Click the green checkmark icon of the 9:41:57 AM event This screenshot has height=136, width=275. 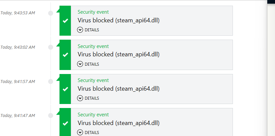65,89
